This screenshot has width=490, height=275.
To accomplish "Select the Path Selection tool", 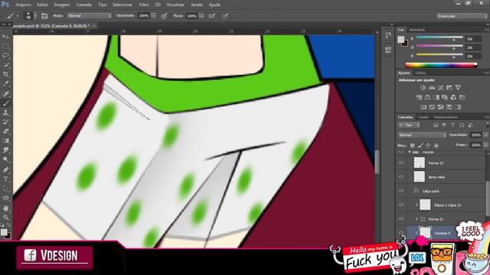I will click(5, 189).
